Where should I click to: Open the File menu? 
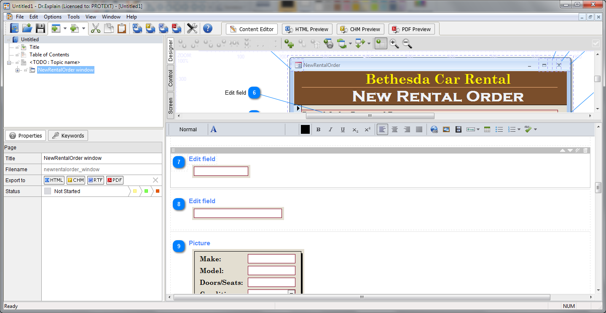pos(20,17)
